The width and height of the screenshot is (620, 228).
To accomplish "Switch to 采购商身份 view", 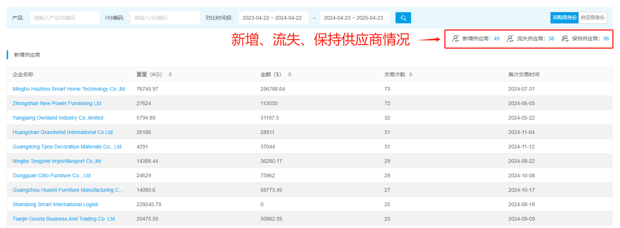I will tap(564, 18).
